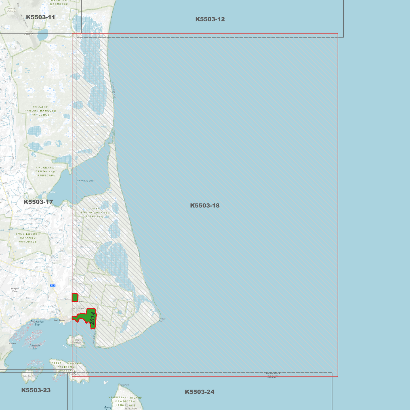This screenshot has height=410, width=410.
Task: Select the K5503-12 tile label
Action: [210, 19]
